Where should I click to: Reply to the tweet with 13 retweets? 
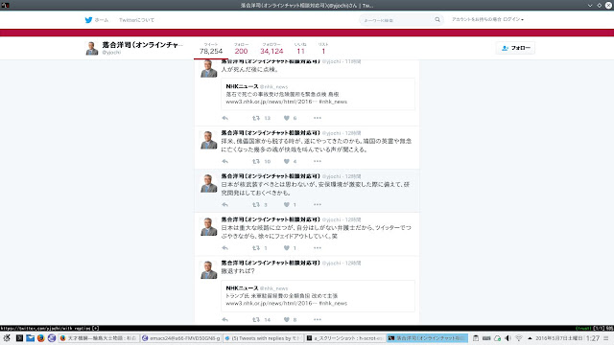[224, 118]
